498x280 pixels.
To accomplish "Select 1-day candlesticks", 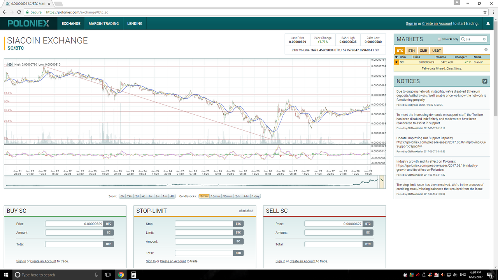I will 256,196.
